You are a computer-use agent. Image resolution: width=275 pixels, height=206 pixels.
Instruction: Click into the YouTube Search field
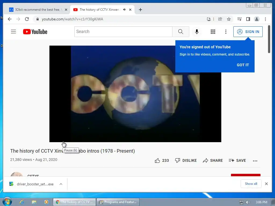tap(123, 32)
